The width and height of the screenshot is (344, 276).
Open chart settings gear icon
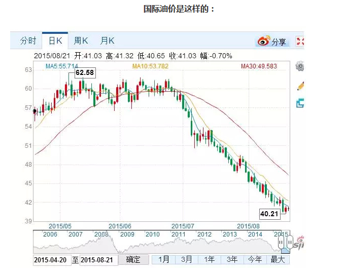(x=300, y=66)
